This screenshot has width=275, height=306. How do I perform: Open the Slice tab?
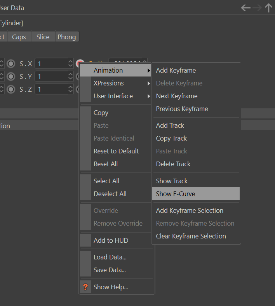click(x=43, y=37)
